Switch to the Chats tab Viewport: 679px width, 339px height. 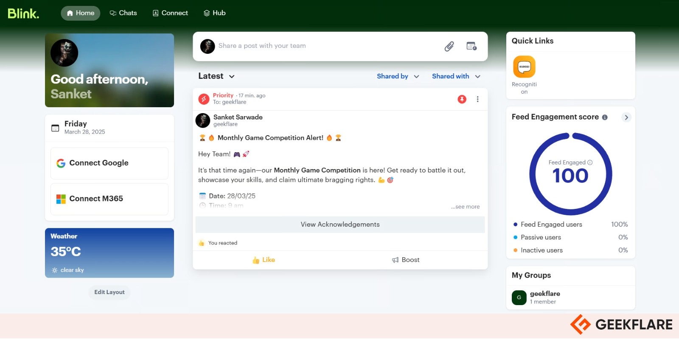[123, 13]
